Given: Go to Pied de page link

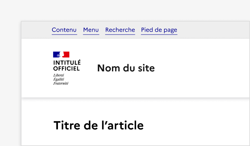Looking at the screenshot, I should (x=159, y=30).
